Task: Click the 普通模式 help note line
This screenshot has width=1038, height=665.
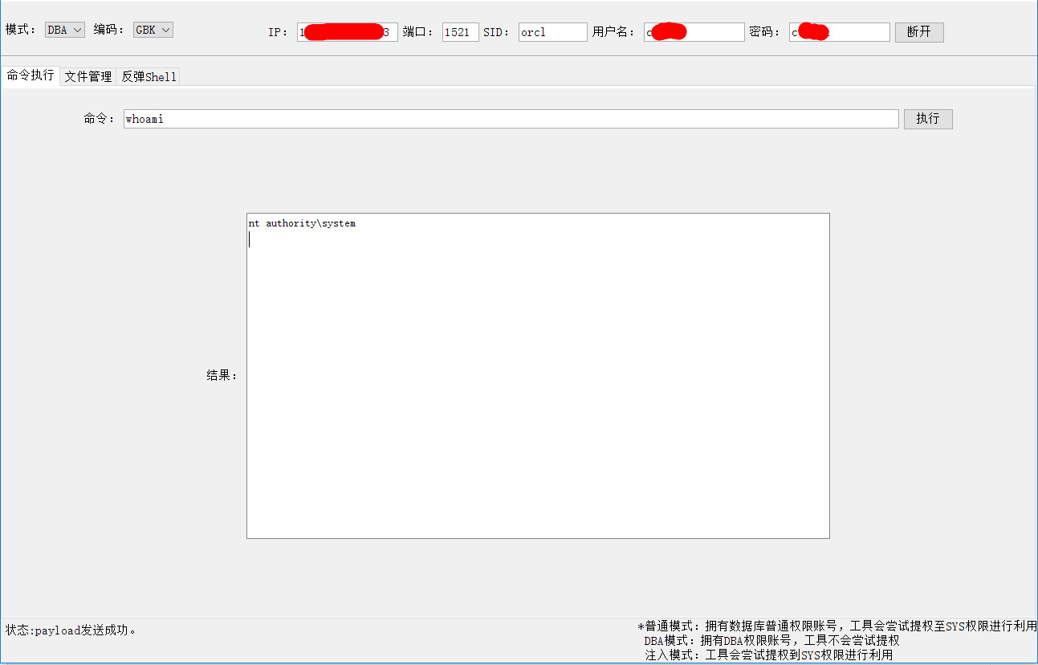Action: pos(837,626)
